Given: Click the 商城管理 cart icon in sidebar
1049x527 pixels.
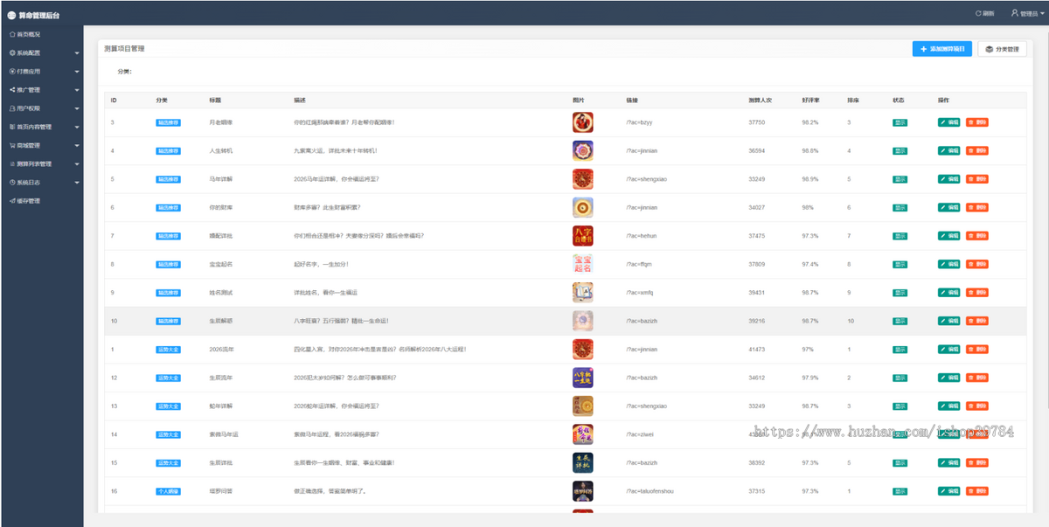Looking at the screenshot, I should click(x=11, y=146).
